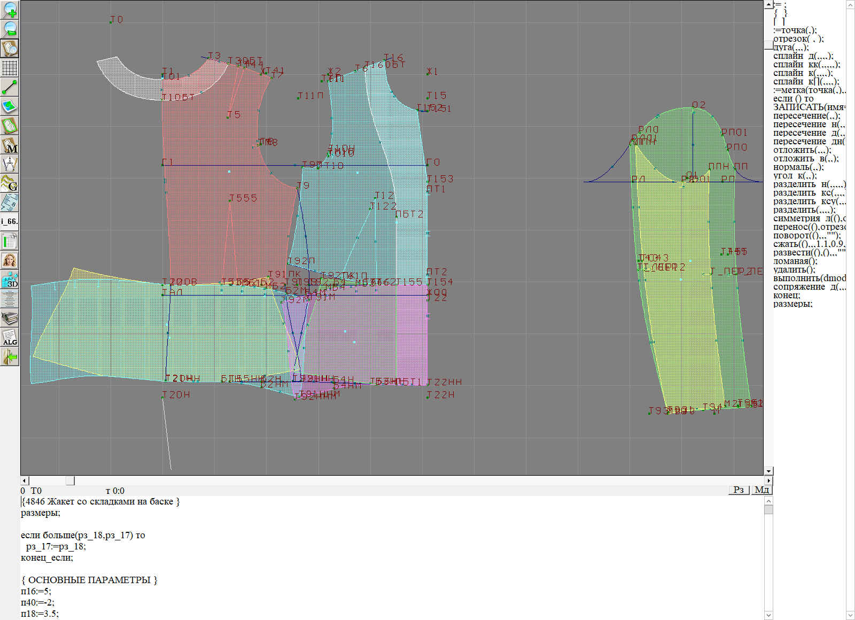Open the ALG algorithm document icon
This screenshot has height=620, width=855.
click(x=10, y=337)
